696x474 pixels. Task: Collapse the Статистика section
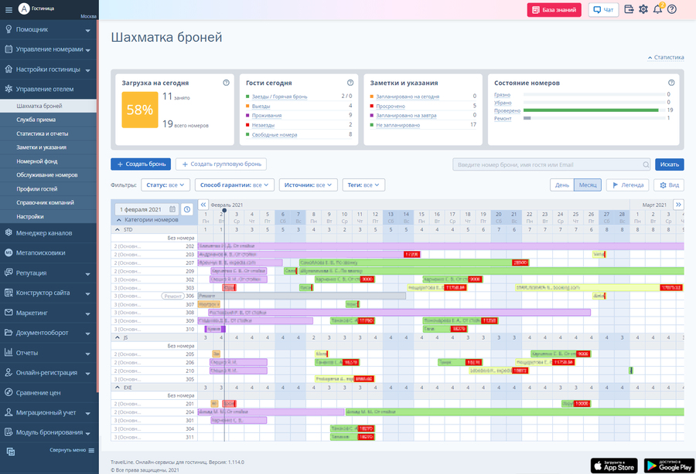click(x=666, y=57)
